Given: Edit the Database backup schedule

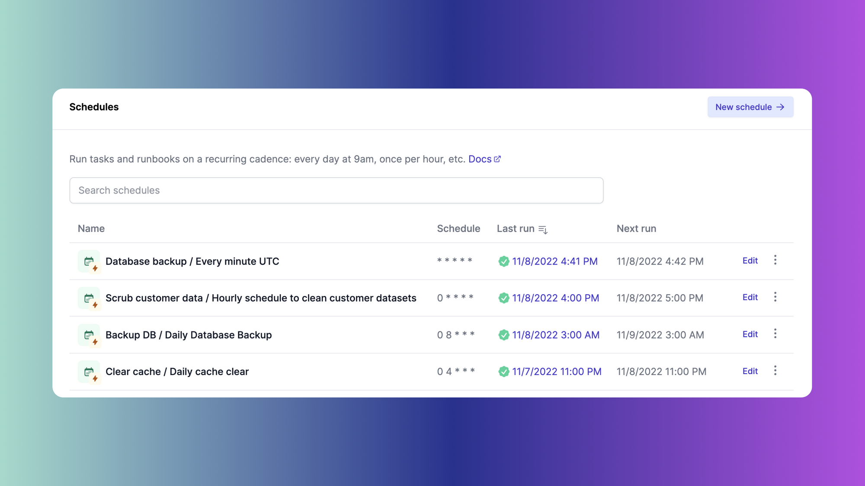Looking at the screenshot, I should click(750, 260).
